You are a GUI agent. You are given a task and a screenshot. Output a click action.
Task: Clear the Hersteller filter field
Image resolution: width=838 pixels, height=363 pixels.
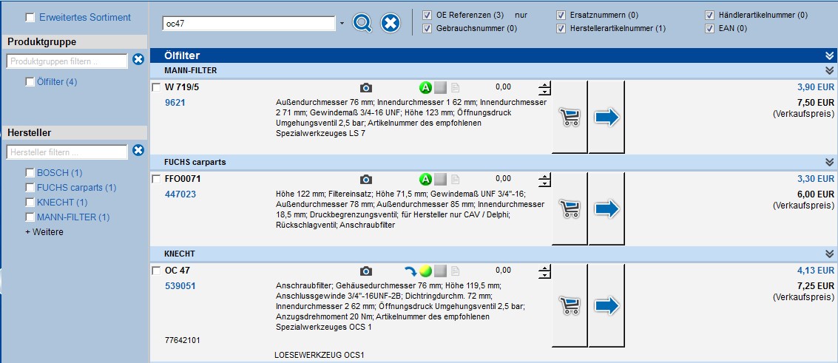[138, 150]
